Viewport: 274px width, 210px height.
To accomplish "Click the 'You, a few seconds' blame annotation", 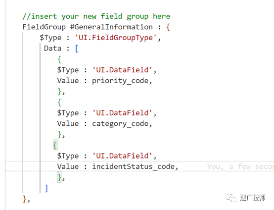I will [240, 166].
